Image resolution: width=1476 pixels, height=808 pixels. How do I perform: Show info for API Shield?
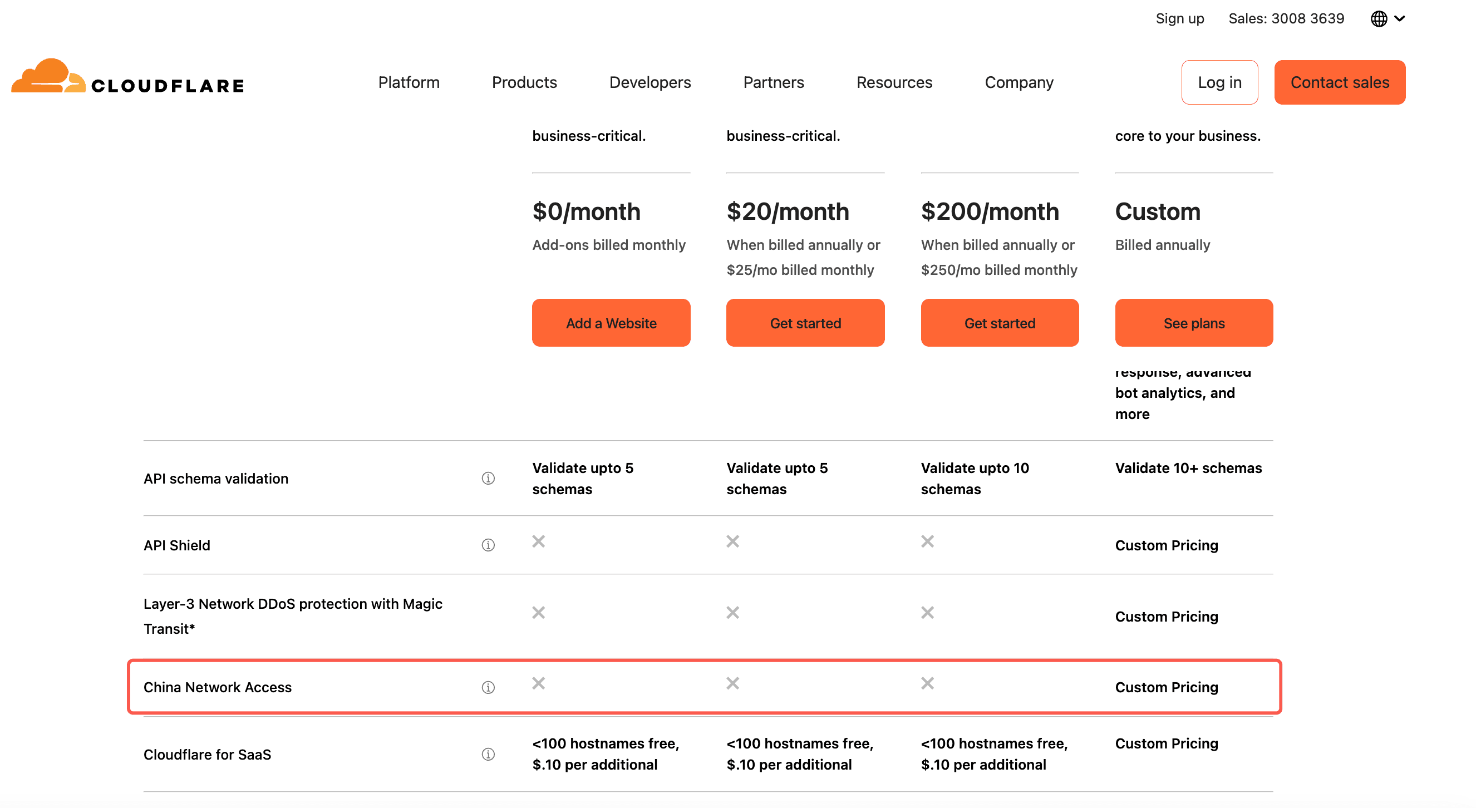click(488, 545)
